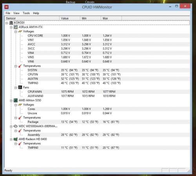The width and height of the screenshot is (196, 176).
Task: Click the CPU VCORE max value 1.264 V
Action: [107, 36]
